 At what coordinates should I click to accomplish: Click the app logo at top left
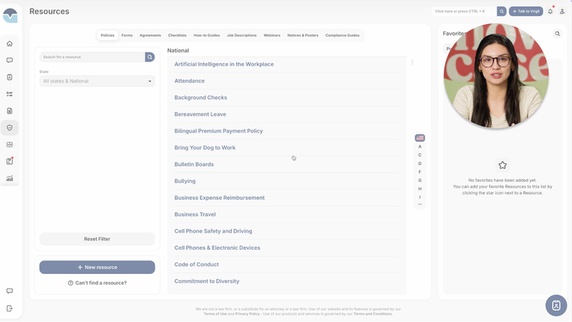click(10, 15)
